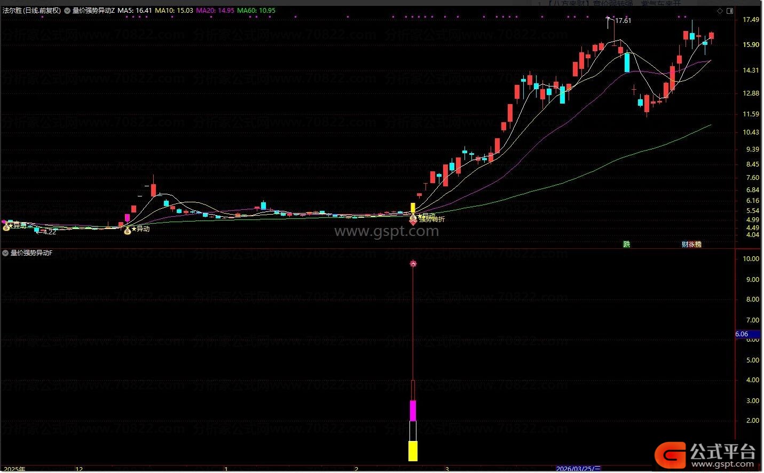Click the MA5: 16.41 label
Viewport: 764px width, 473px height.
[135, 11]
